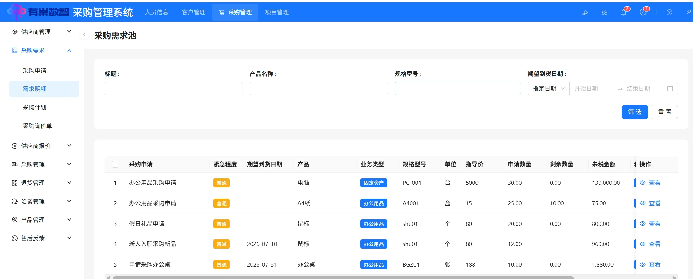Open 需求明细 submenu item
Screen dimensions: 693x279
[44, 89]
